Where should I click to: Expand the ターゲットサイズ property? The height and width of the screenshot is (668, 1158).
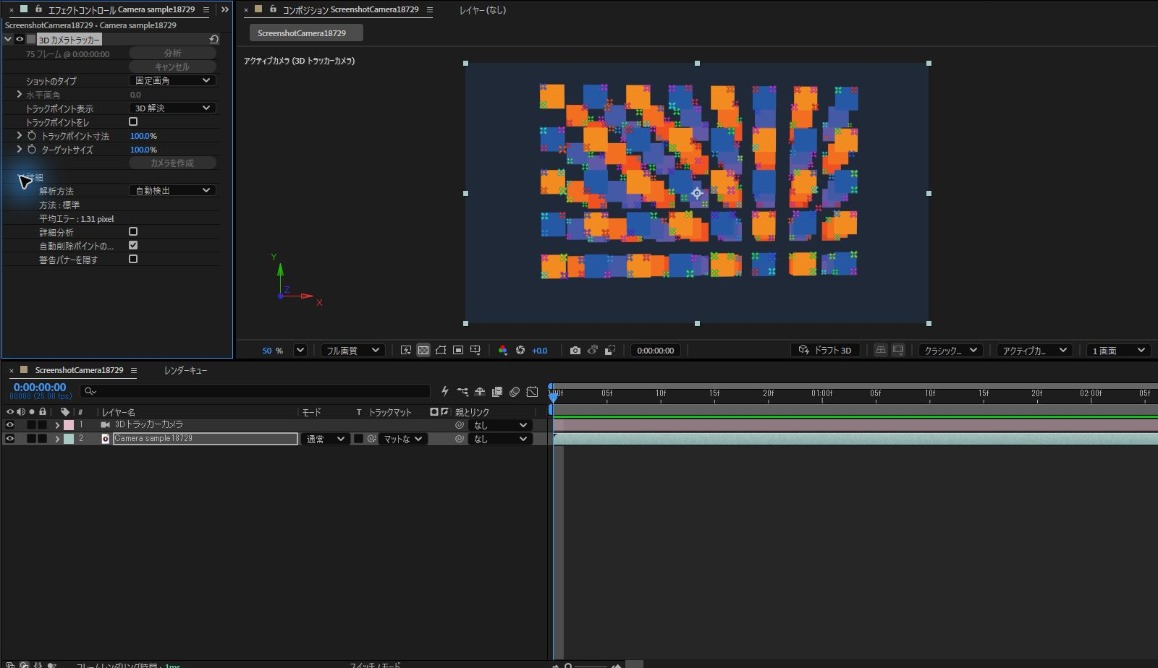[20, 149]
